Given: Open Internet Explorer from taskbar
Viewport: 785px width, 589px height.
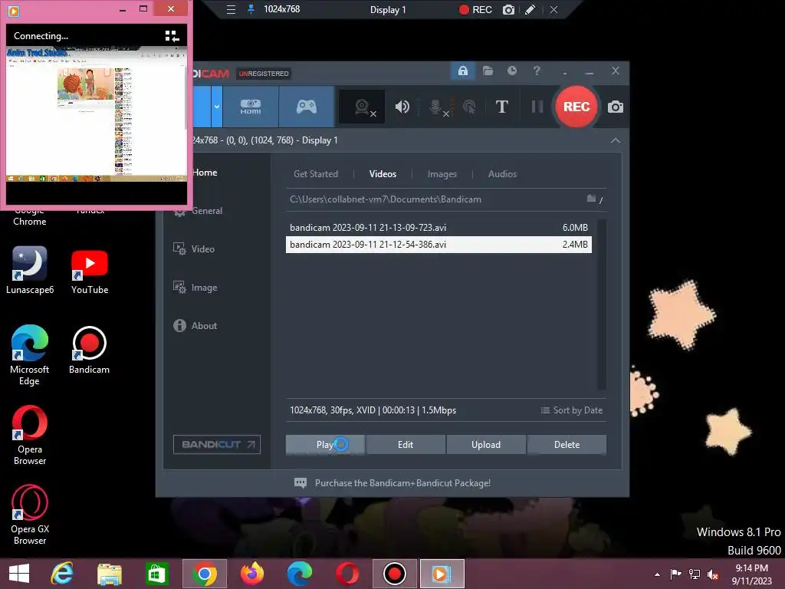Looking at the screenshot, I should (x=62, y=574).
